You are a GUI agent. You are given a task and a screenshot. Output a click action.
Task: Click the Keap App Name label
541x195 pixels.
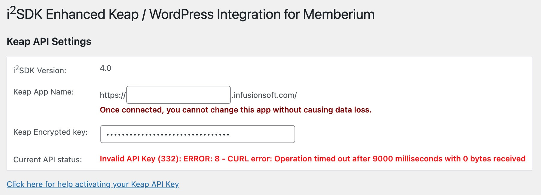(x=44, y=92)
